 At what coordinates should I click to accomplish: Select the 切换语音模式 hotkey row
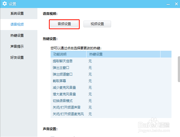[x=111, y=101]
